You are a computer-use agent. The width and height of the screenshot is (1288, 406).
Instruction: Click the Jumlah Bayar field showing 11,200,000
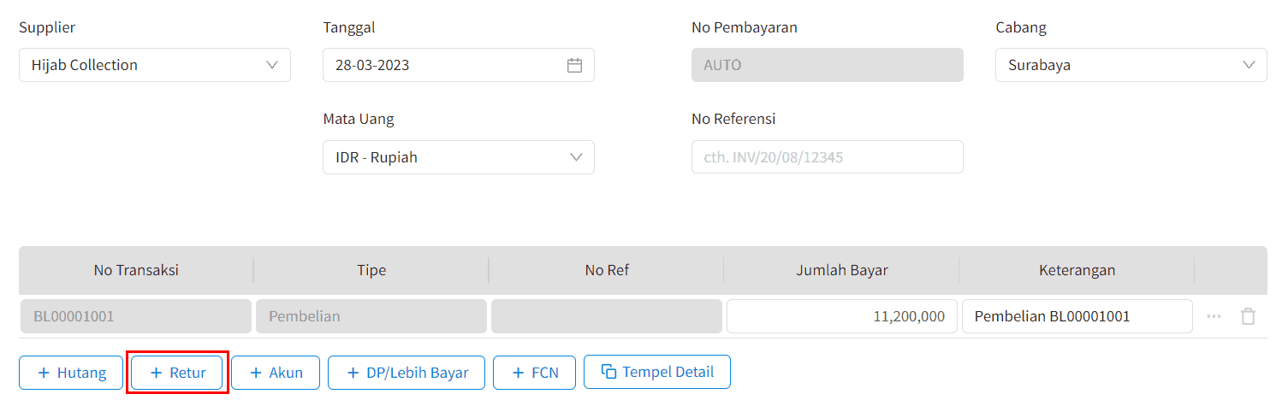(x=841, y=316)
